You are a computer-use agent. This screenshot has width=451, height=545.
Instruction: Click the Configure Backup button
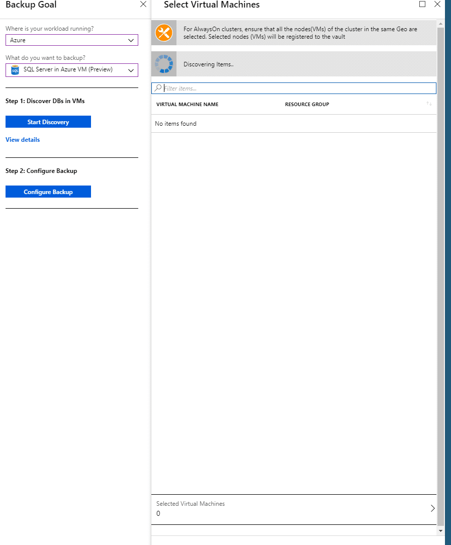pyautogui.click(x=48, y=192)
